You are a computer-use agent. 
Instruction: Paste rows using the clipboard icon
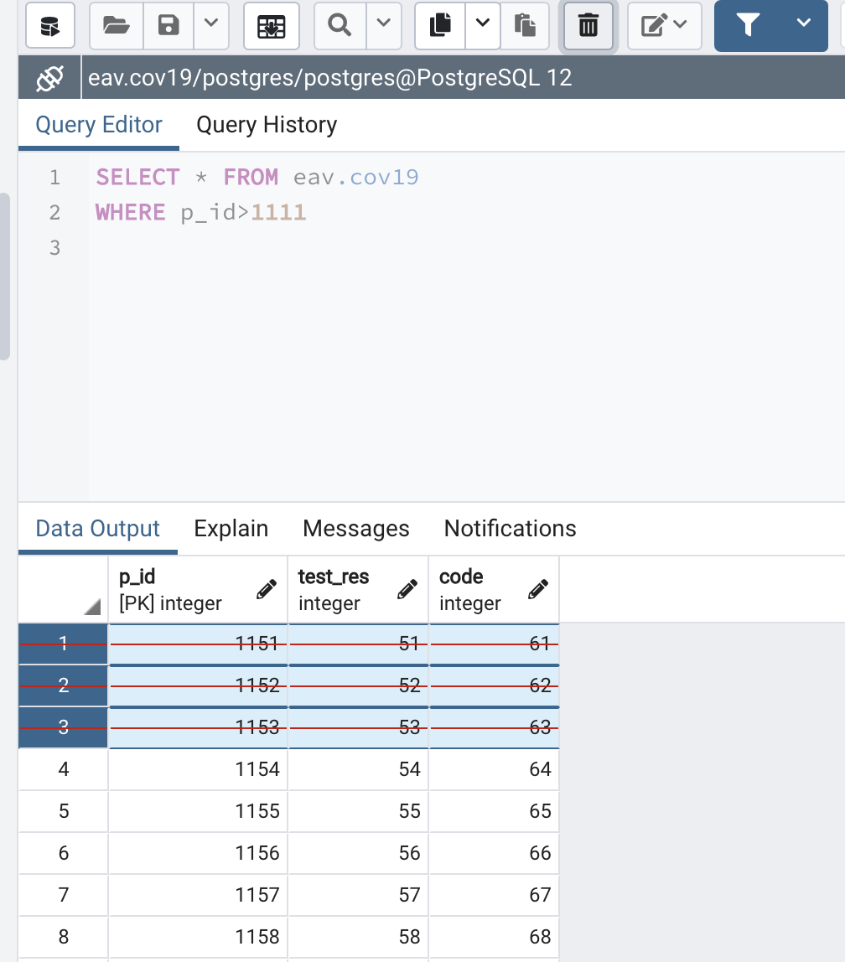(526, 27)
